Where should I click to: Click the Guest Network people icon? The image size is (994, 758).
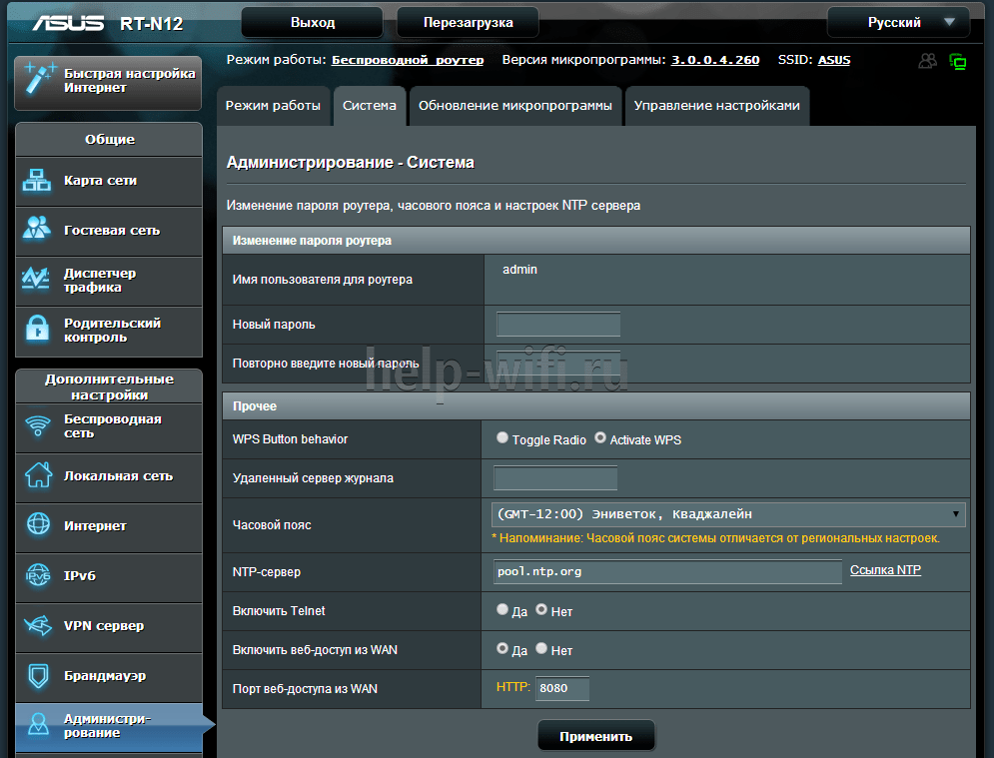click(x=37, y=230)
